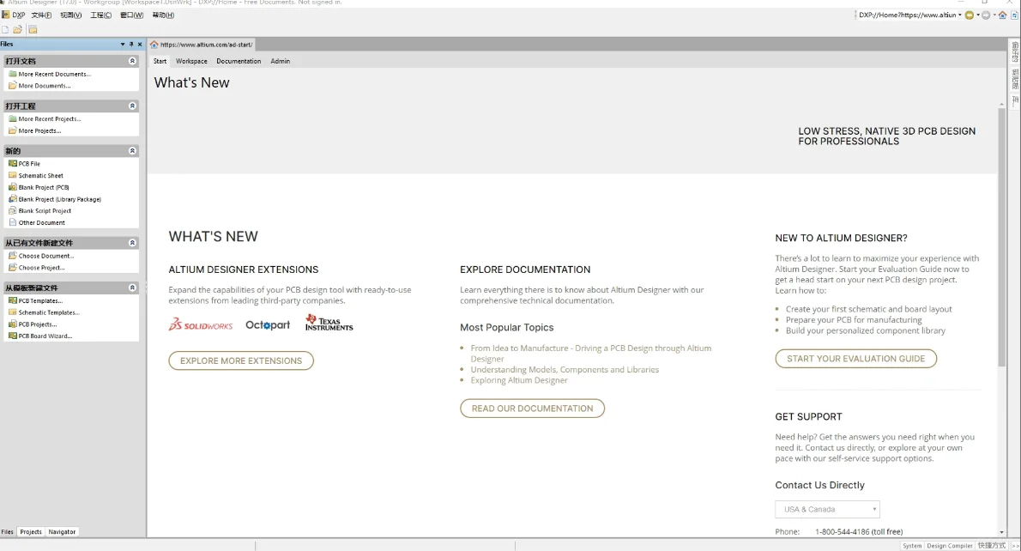Click the More Recent Documents folder icon
Viewport: 1021px width, 551px height.
[12, 74]
